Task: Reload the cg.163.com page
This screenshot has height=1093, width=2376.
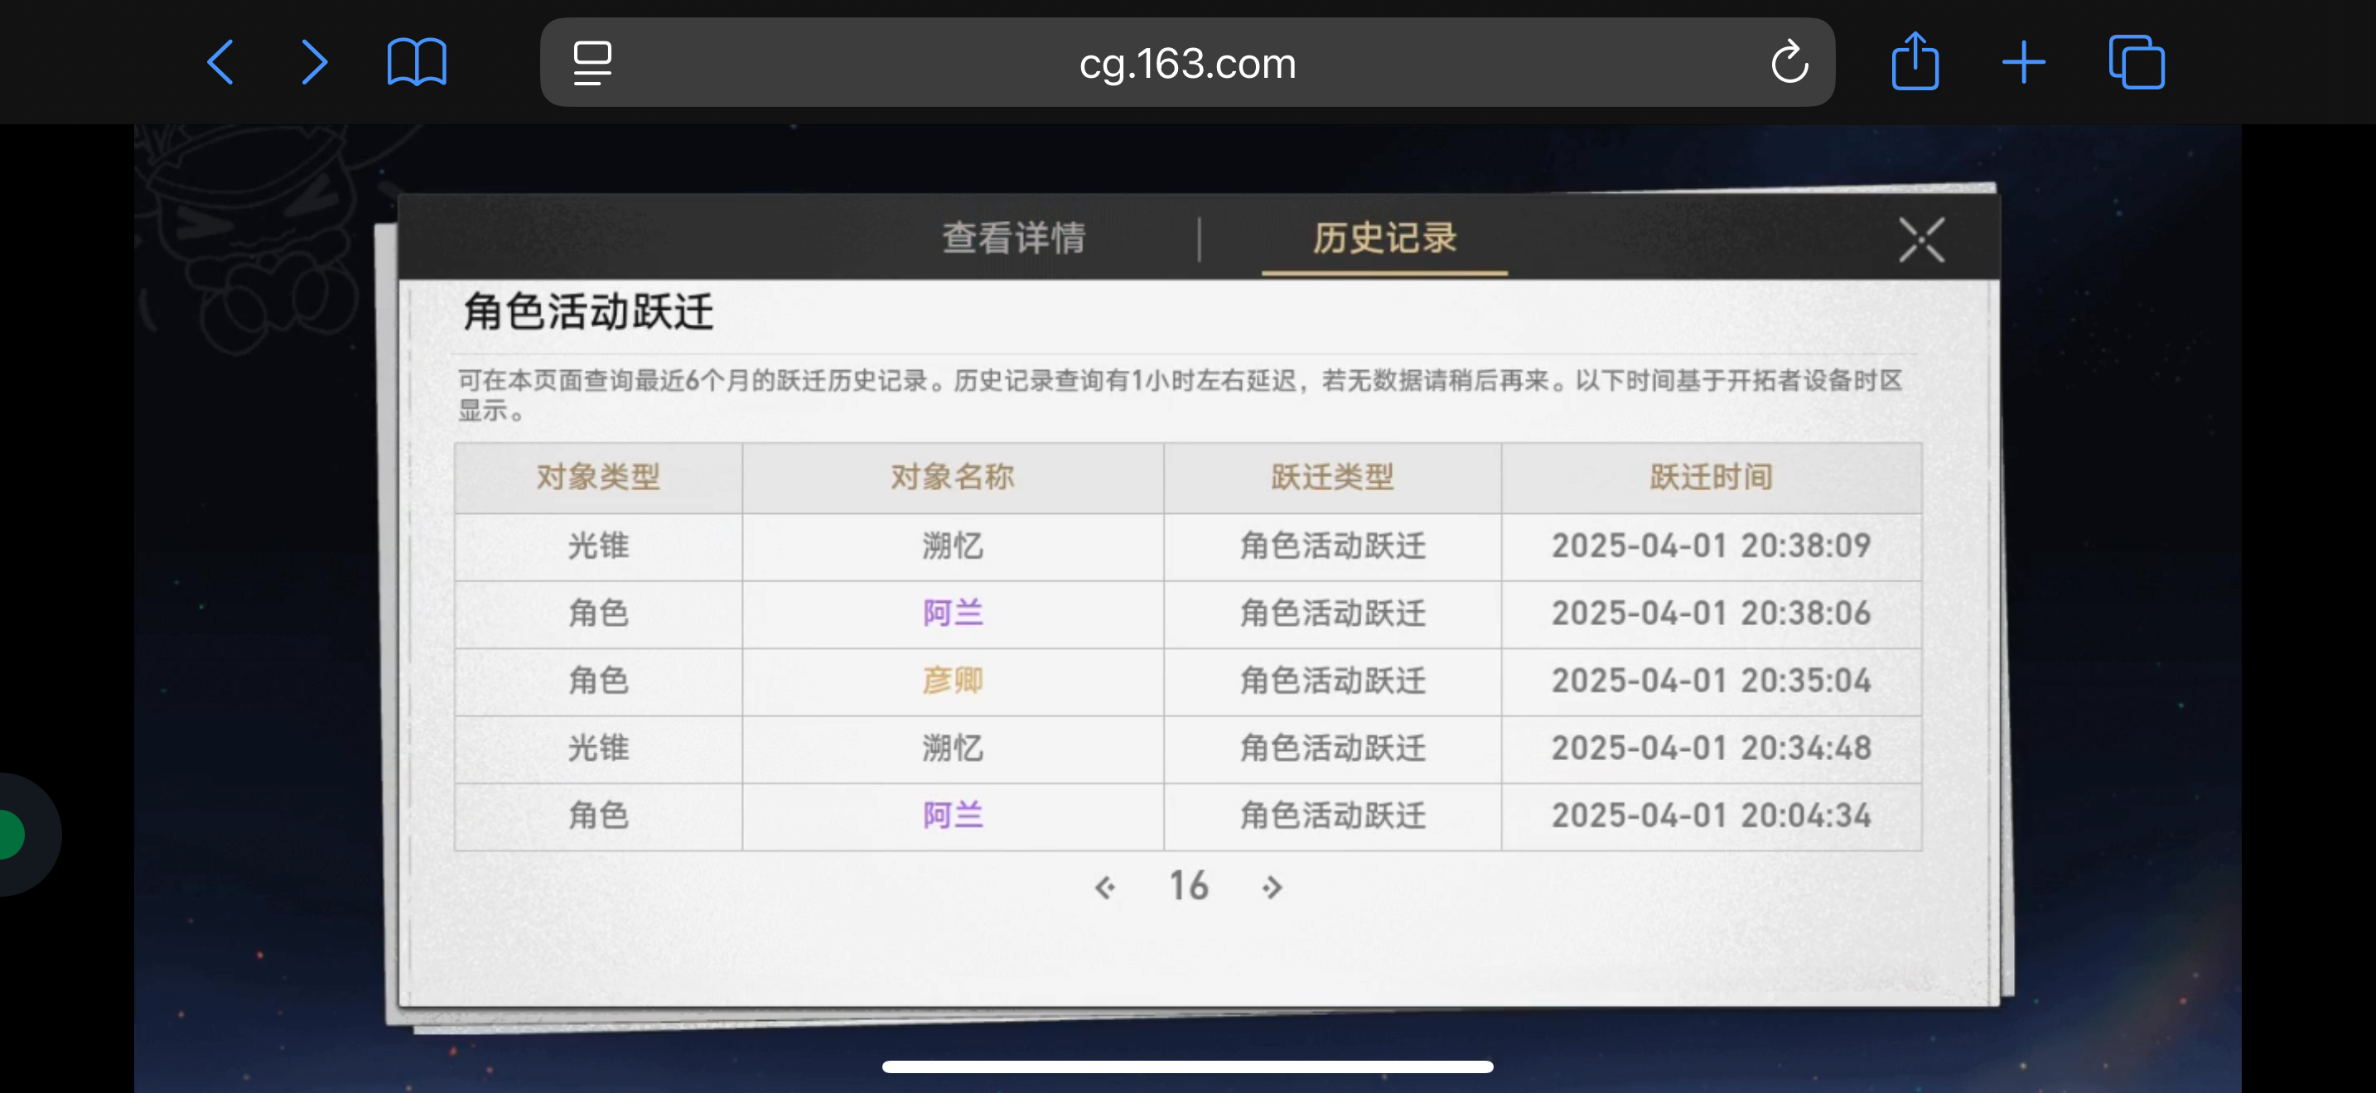Action: [1789, 63]
